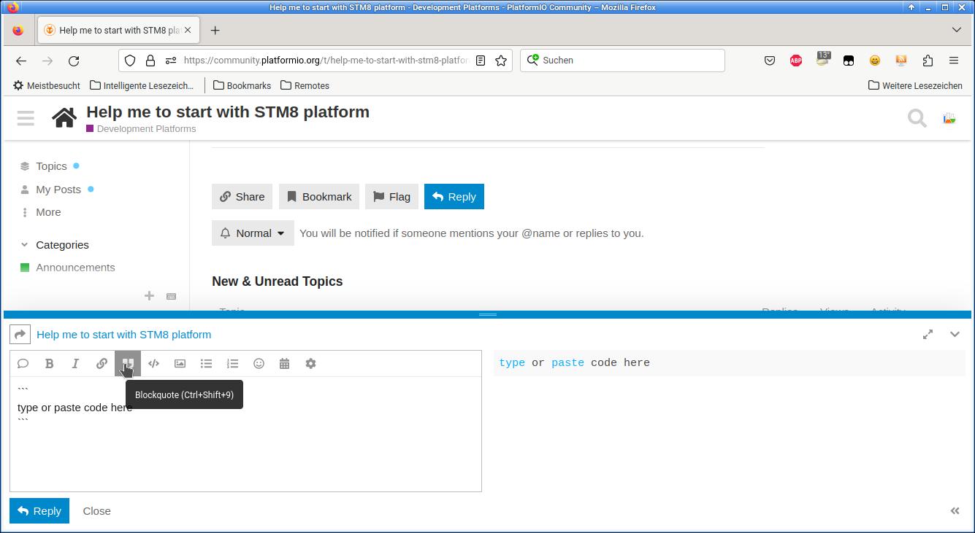Insert preformatted code block icon

coord(153,363)
